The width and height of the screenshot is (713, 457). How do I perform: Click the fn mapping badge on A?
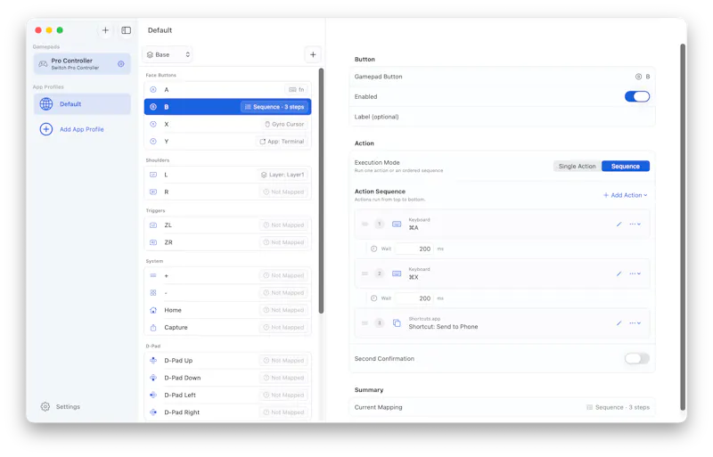click(x=297, y=90)
